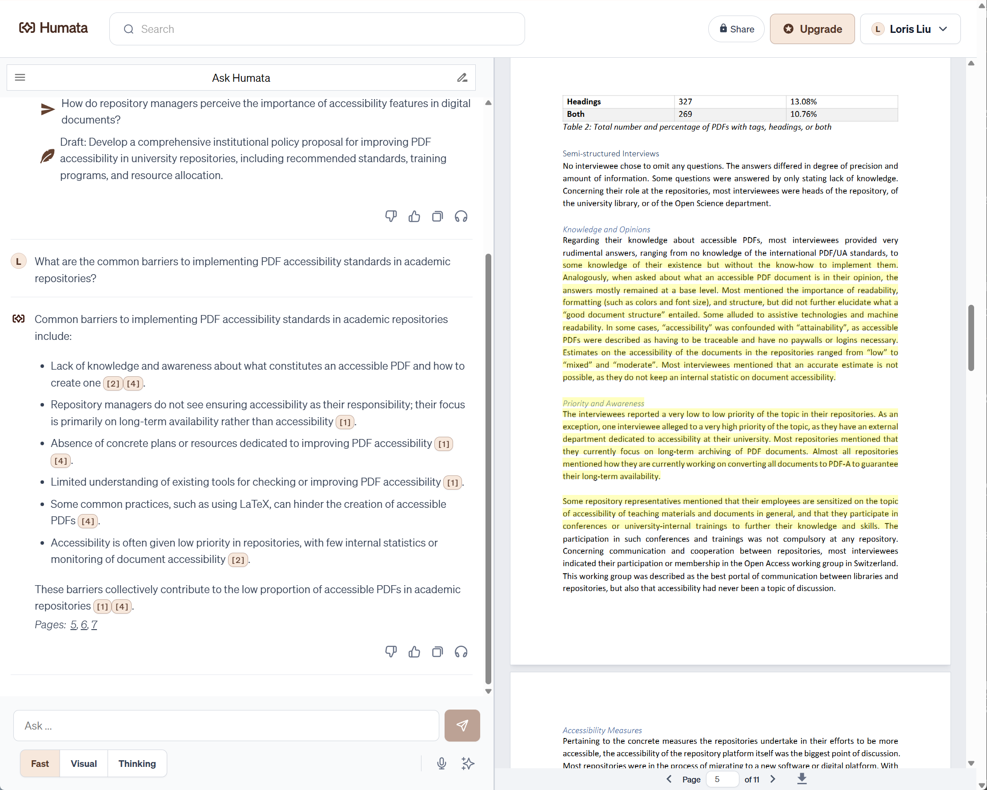Select Fast answer mode

coord(40,763)
